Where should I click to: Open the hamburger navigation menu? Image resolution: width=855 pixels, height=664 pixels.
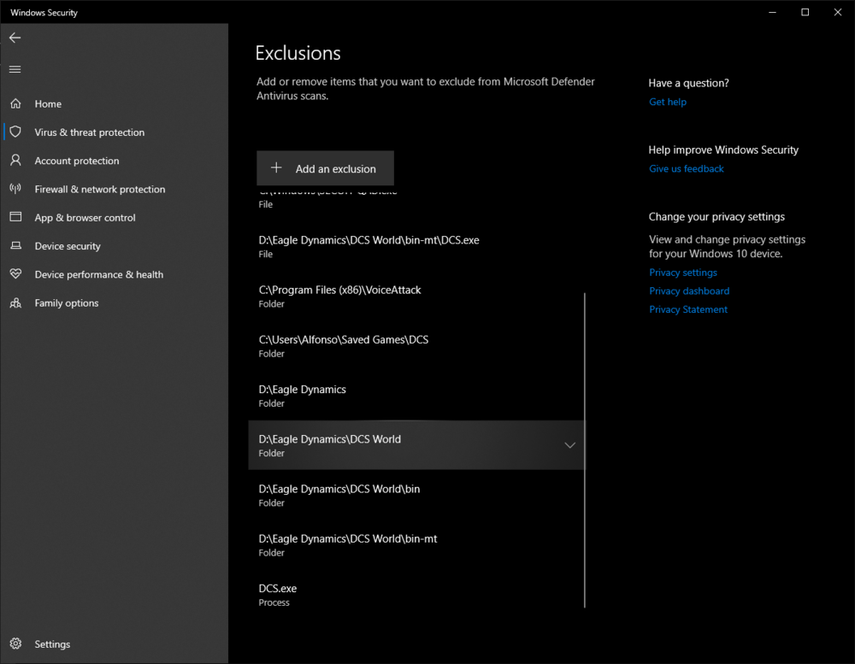click(15, 69)
